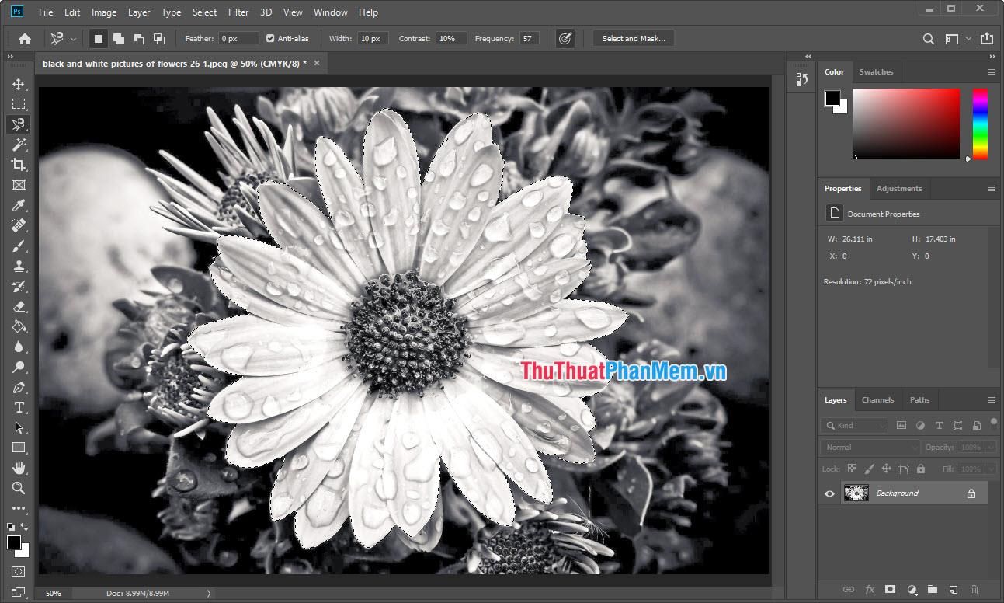Image resolution: width=1004 pixels, height=603 pixels.
Task: Select the Move tool
Action: [19, 83]
